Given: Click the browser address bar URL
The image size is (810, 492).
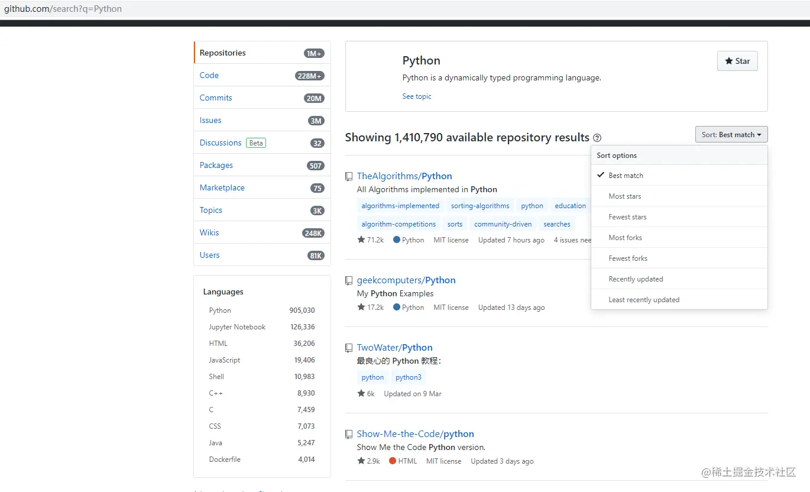Looking at the screenshot, I should (63, 9).
